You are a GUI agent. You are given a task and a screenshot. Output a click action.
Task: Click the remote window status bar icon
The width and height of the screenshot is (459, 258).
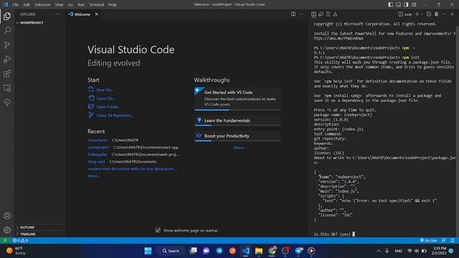click(5, 240)
